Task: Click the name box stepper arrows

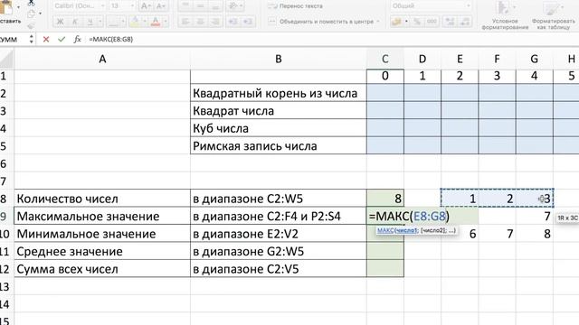Action: pyautogui.click(x=32, y=39)
